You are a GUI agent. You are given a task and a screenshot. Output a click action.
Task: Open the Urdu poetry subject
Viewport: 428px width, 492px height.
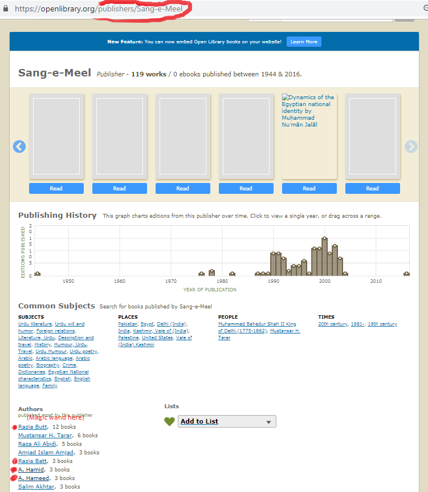(x=83, y=351)
